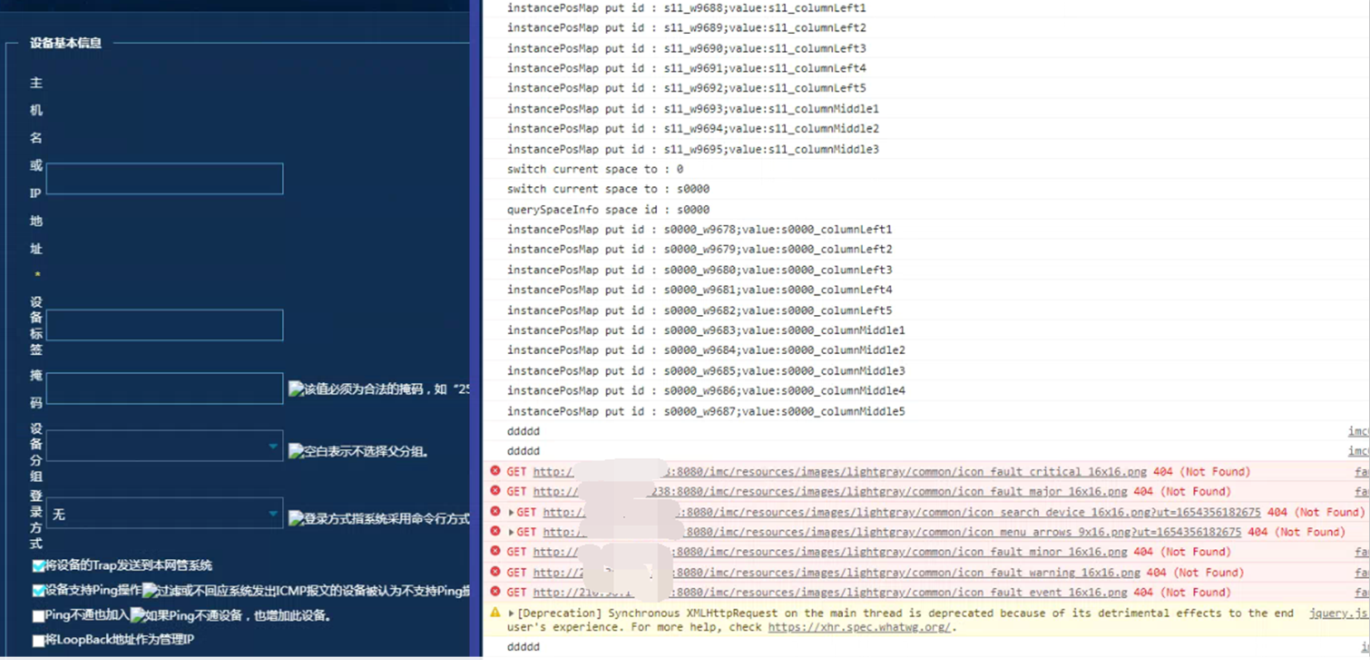The width and height of the screenshot is (1370, 660).
Task: Open the 设备分组 device group dropdown
Action: [165, 446]
